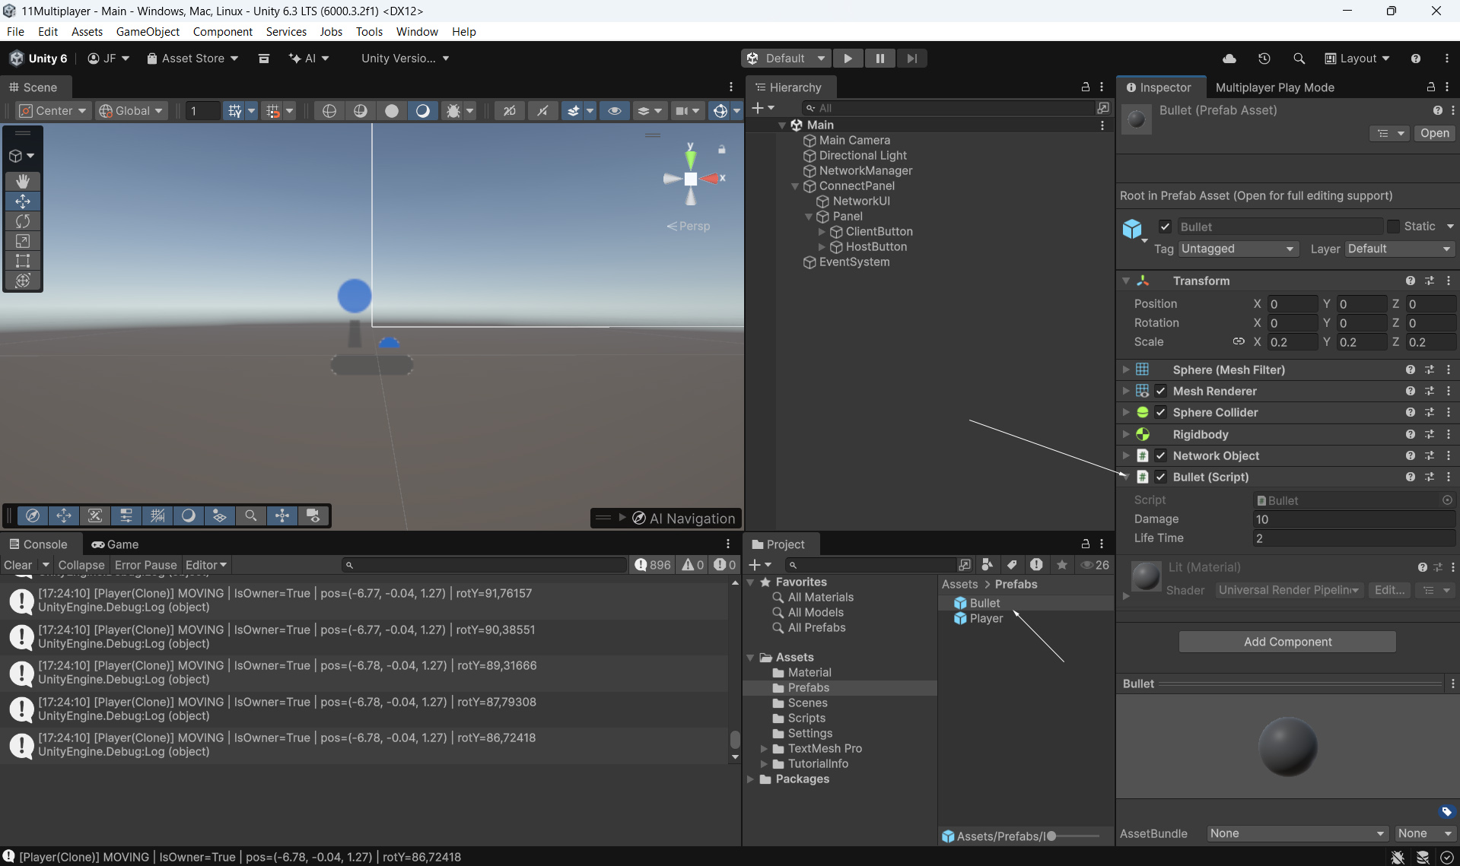Open the cloud services icon
1460x866 pixels.
[1229, 59]
